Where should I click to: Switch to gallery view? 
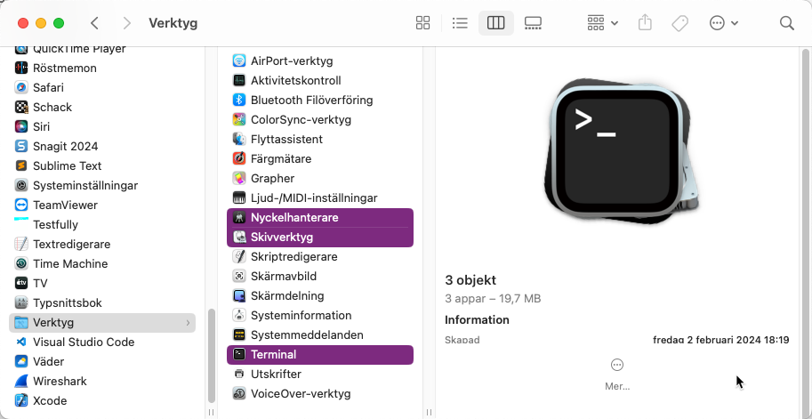[533, 23]
